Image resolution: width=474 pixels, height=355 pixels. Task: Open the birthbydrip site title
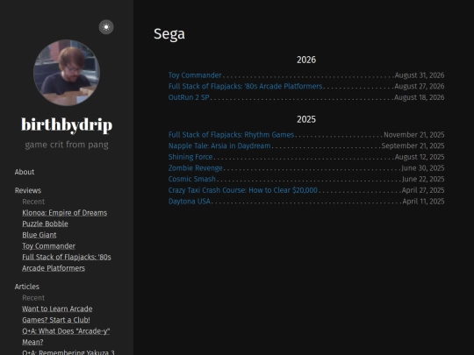[67, 124]
